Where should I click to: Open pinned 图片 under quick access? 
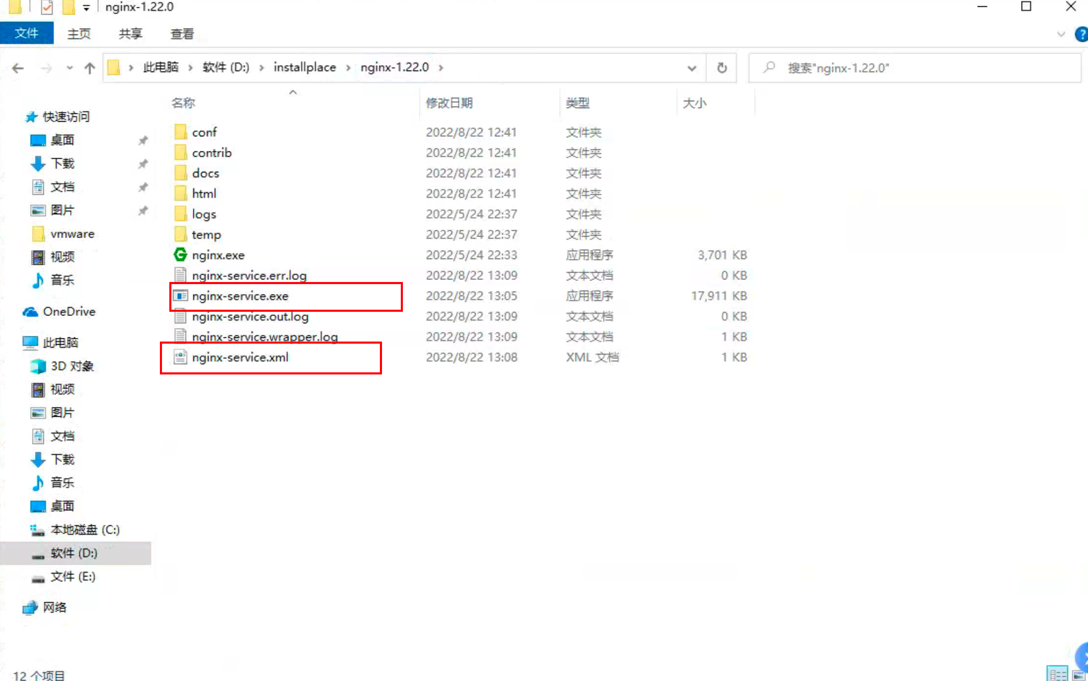point(62,210)
